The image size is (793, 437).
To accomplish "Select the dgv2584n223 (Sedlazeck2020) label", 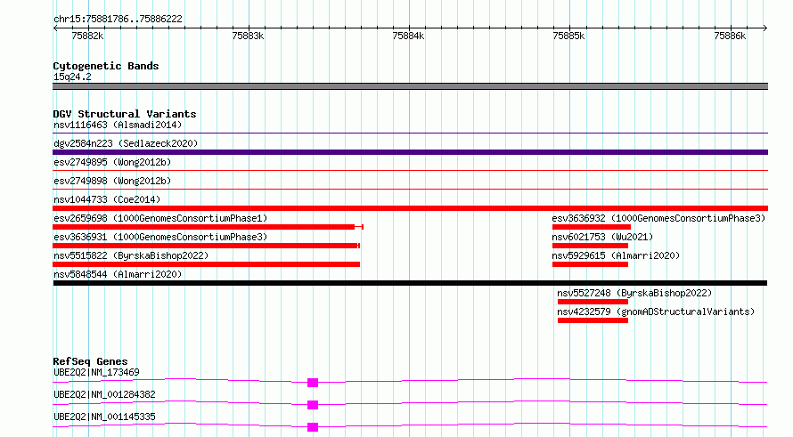I will point(126,143).
